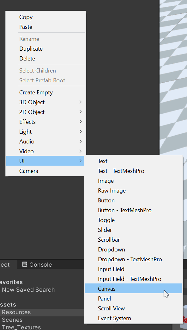Screen dimensions: 187x330
Task: Choose Paste from the context menu
Action: 45,27
